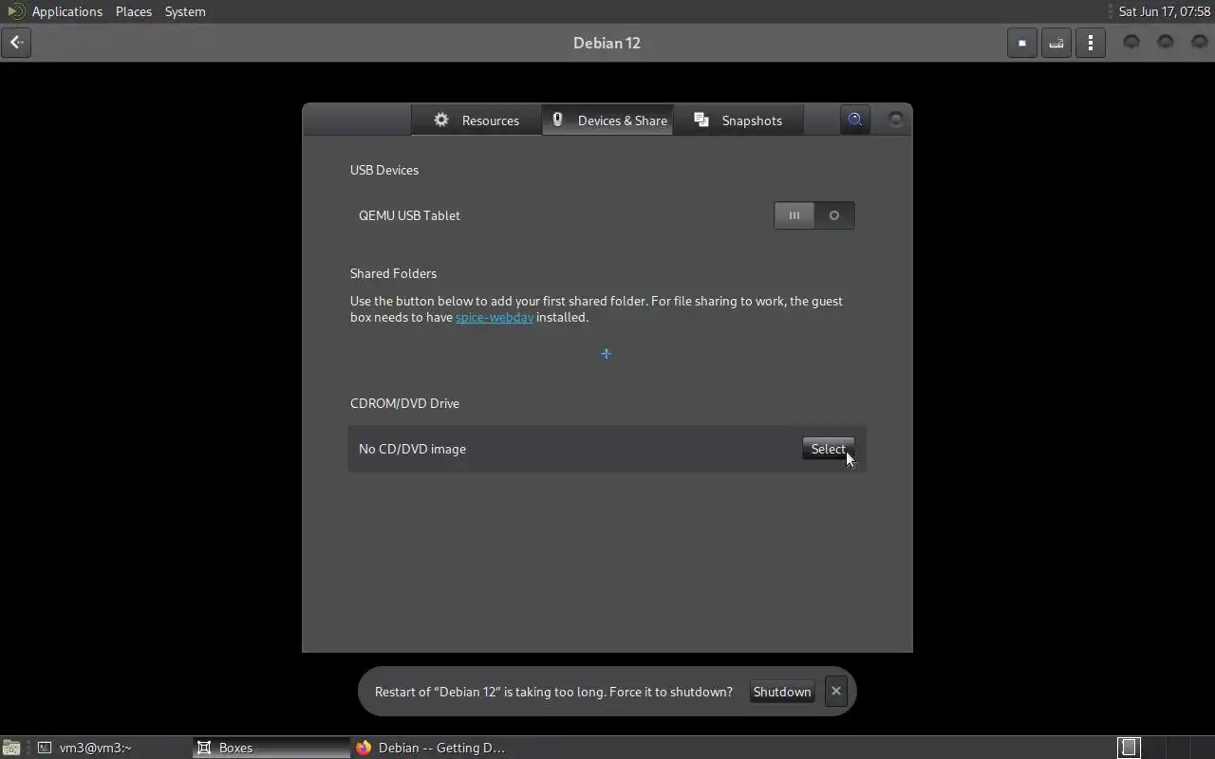The height and width of the screenshot is (759, 1215).
Task: Click the magnifier icon in properties panel
Action: point(855,120)
